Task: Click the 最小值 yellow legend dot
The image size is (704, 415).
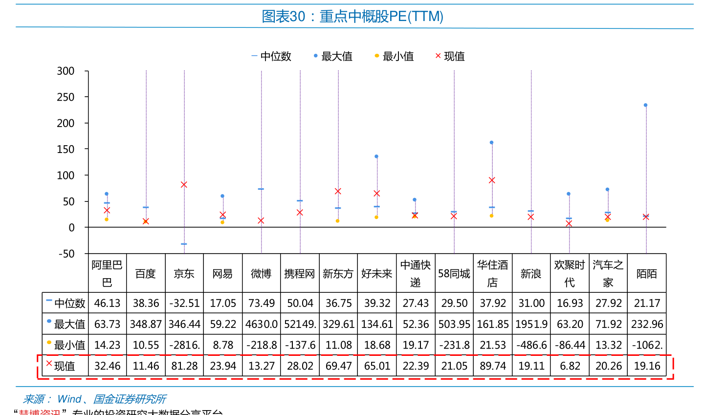Action: pyautogui.click(x=377, y=56)
